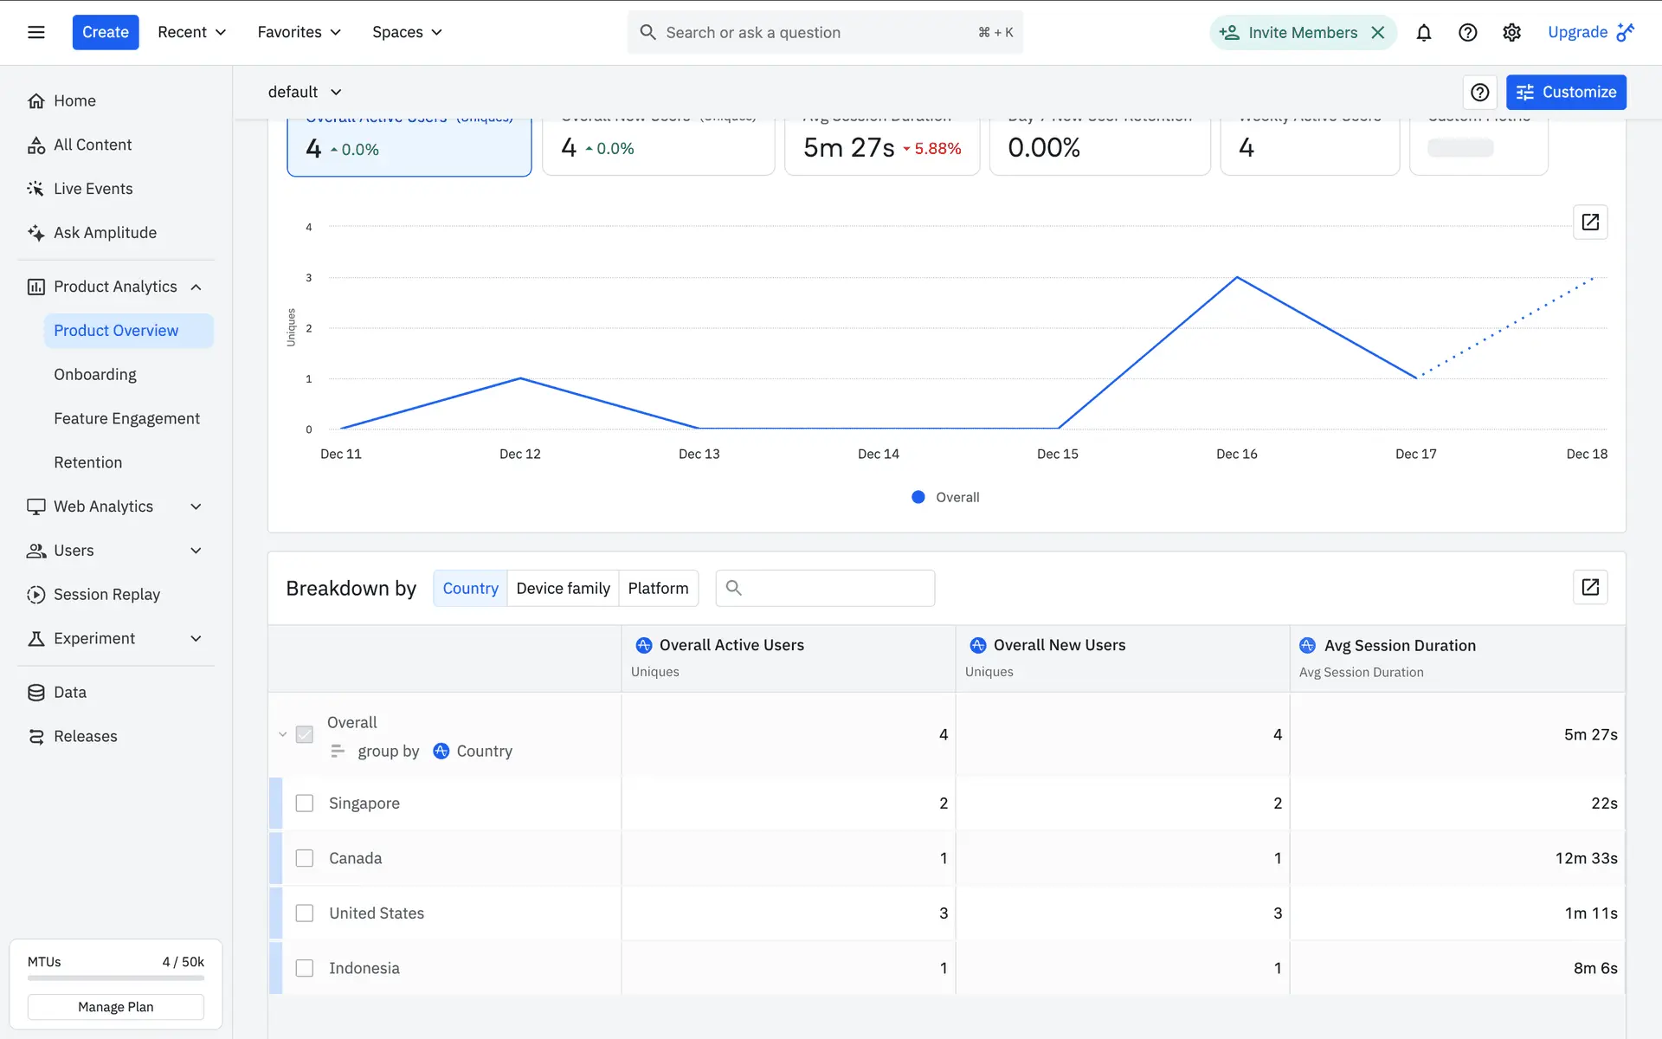Click help icon beside Customize button

point(1479,93)
